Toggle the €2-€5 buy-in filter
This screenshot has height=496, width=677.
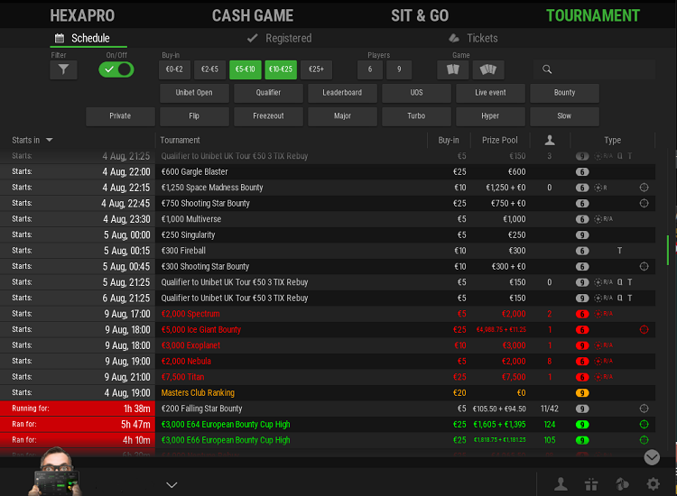point(209,69)
